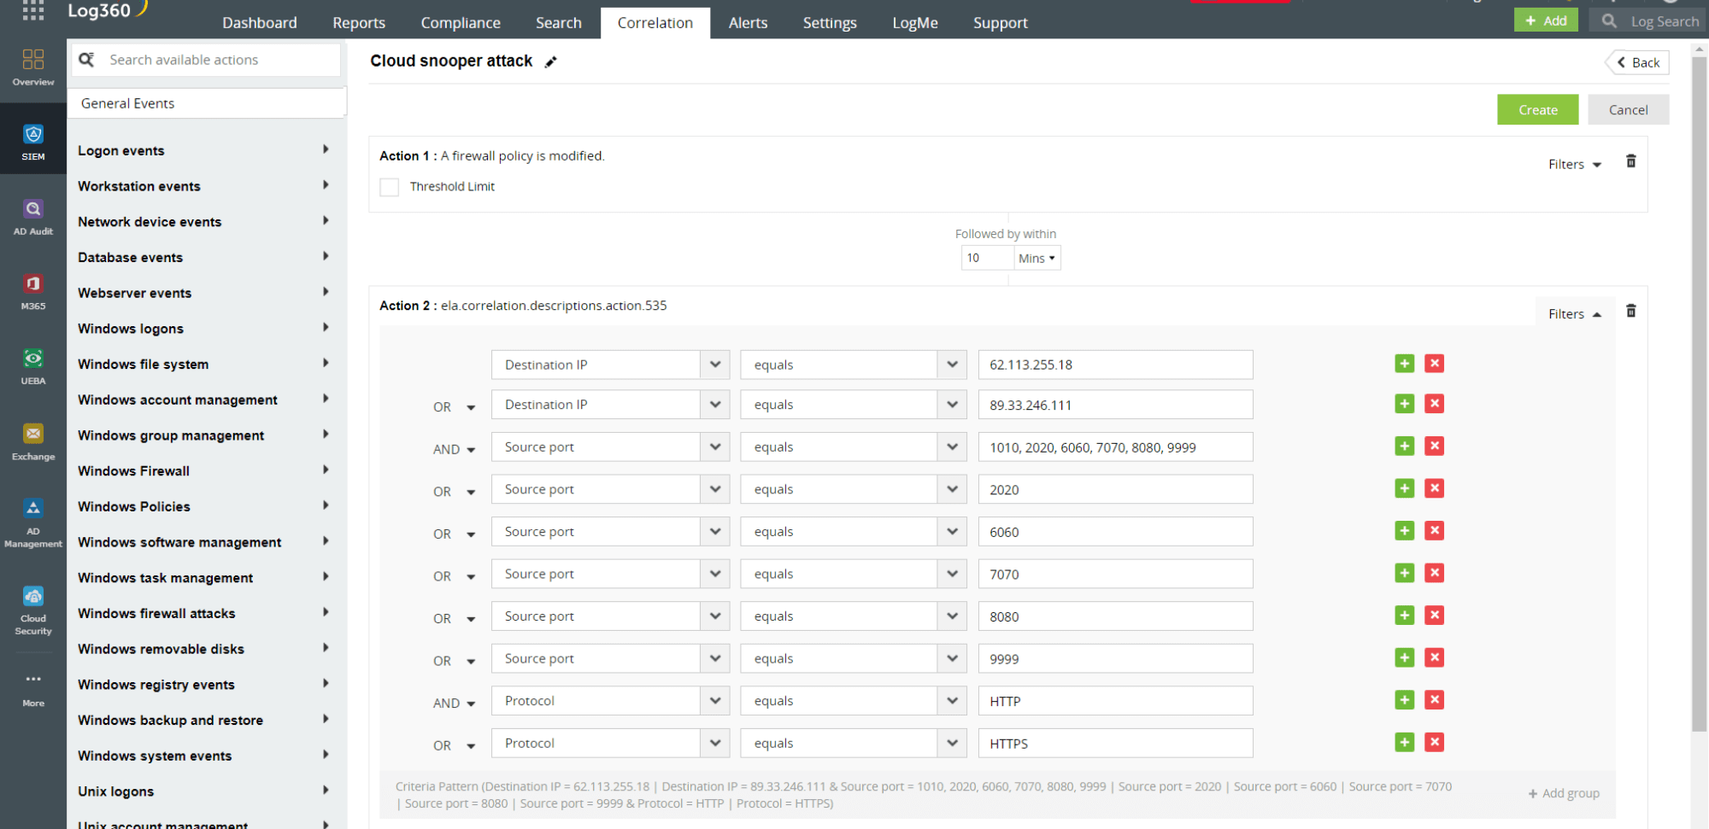Add a condition after the HTTPS row
Screen dimensions: 1709x829
click(1404, 742)
